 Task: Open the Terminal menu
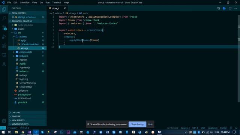click(x=57, y=3)
